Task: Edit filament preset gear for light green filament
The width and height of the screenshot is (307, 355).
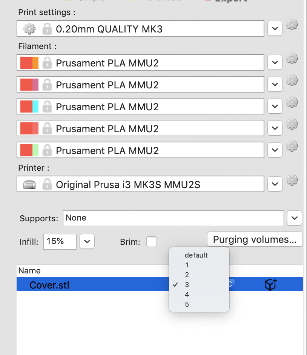Action: coord(292,146)
